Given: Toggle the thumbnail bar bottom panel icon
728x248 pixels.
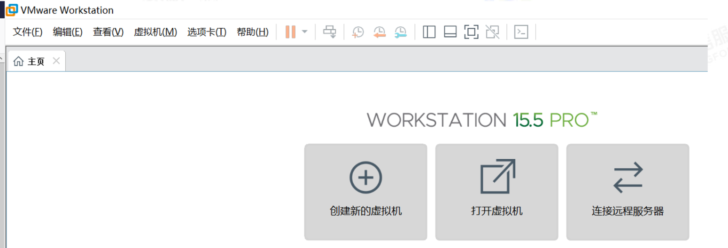Looking at the screenshot, I should (450, 32).
